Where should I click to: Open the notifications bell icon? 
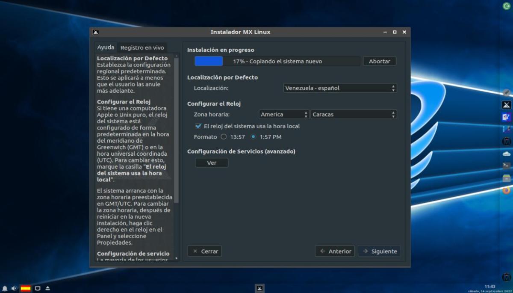pyautogui.click(x=5, y=288)
